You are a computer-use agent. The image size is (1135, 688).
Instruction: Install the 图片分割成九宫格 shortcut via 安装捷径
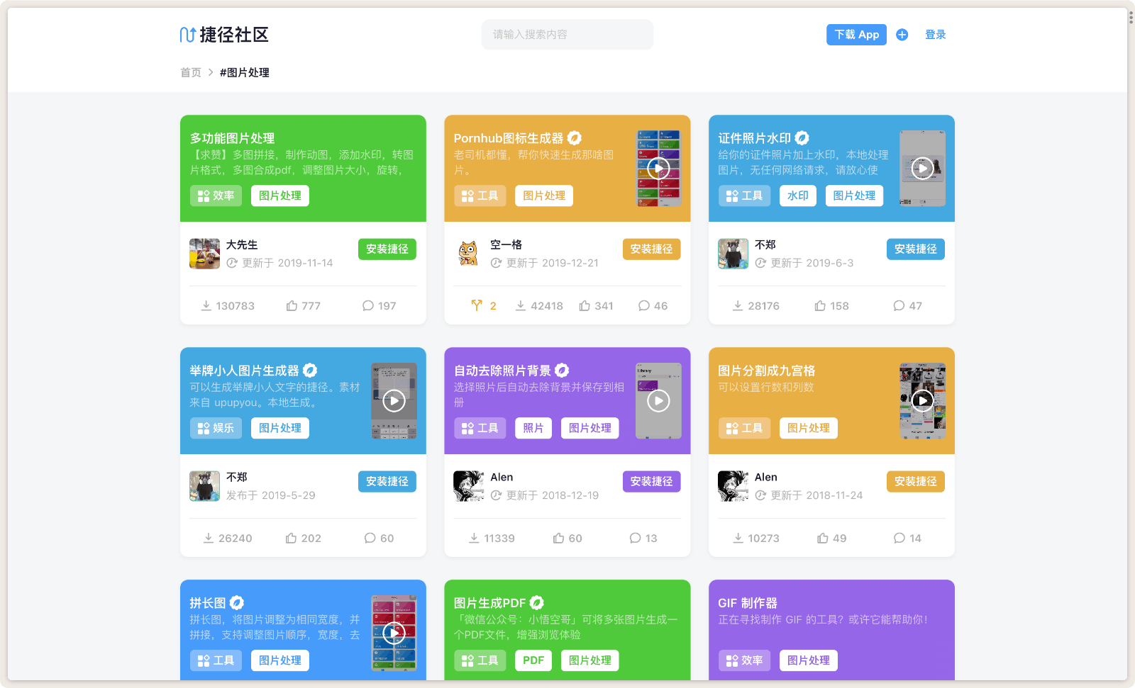tap(916, 481)
